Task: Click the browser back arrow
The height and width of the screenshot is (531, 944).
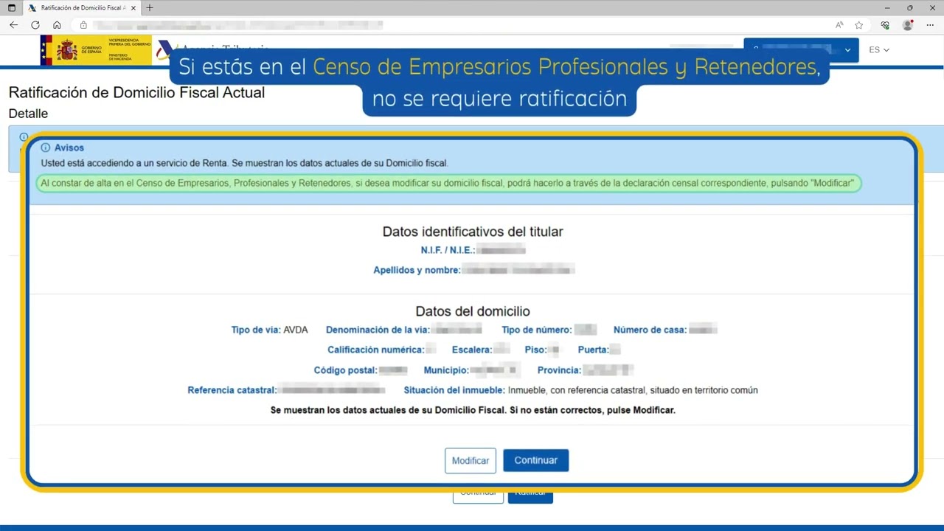Action: (13, 24)
